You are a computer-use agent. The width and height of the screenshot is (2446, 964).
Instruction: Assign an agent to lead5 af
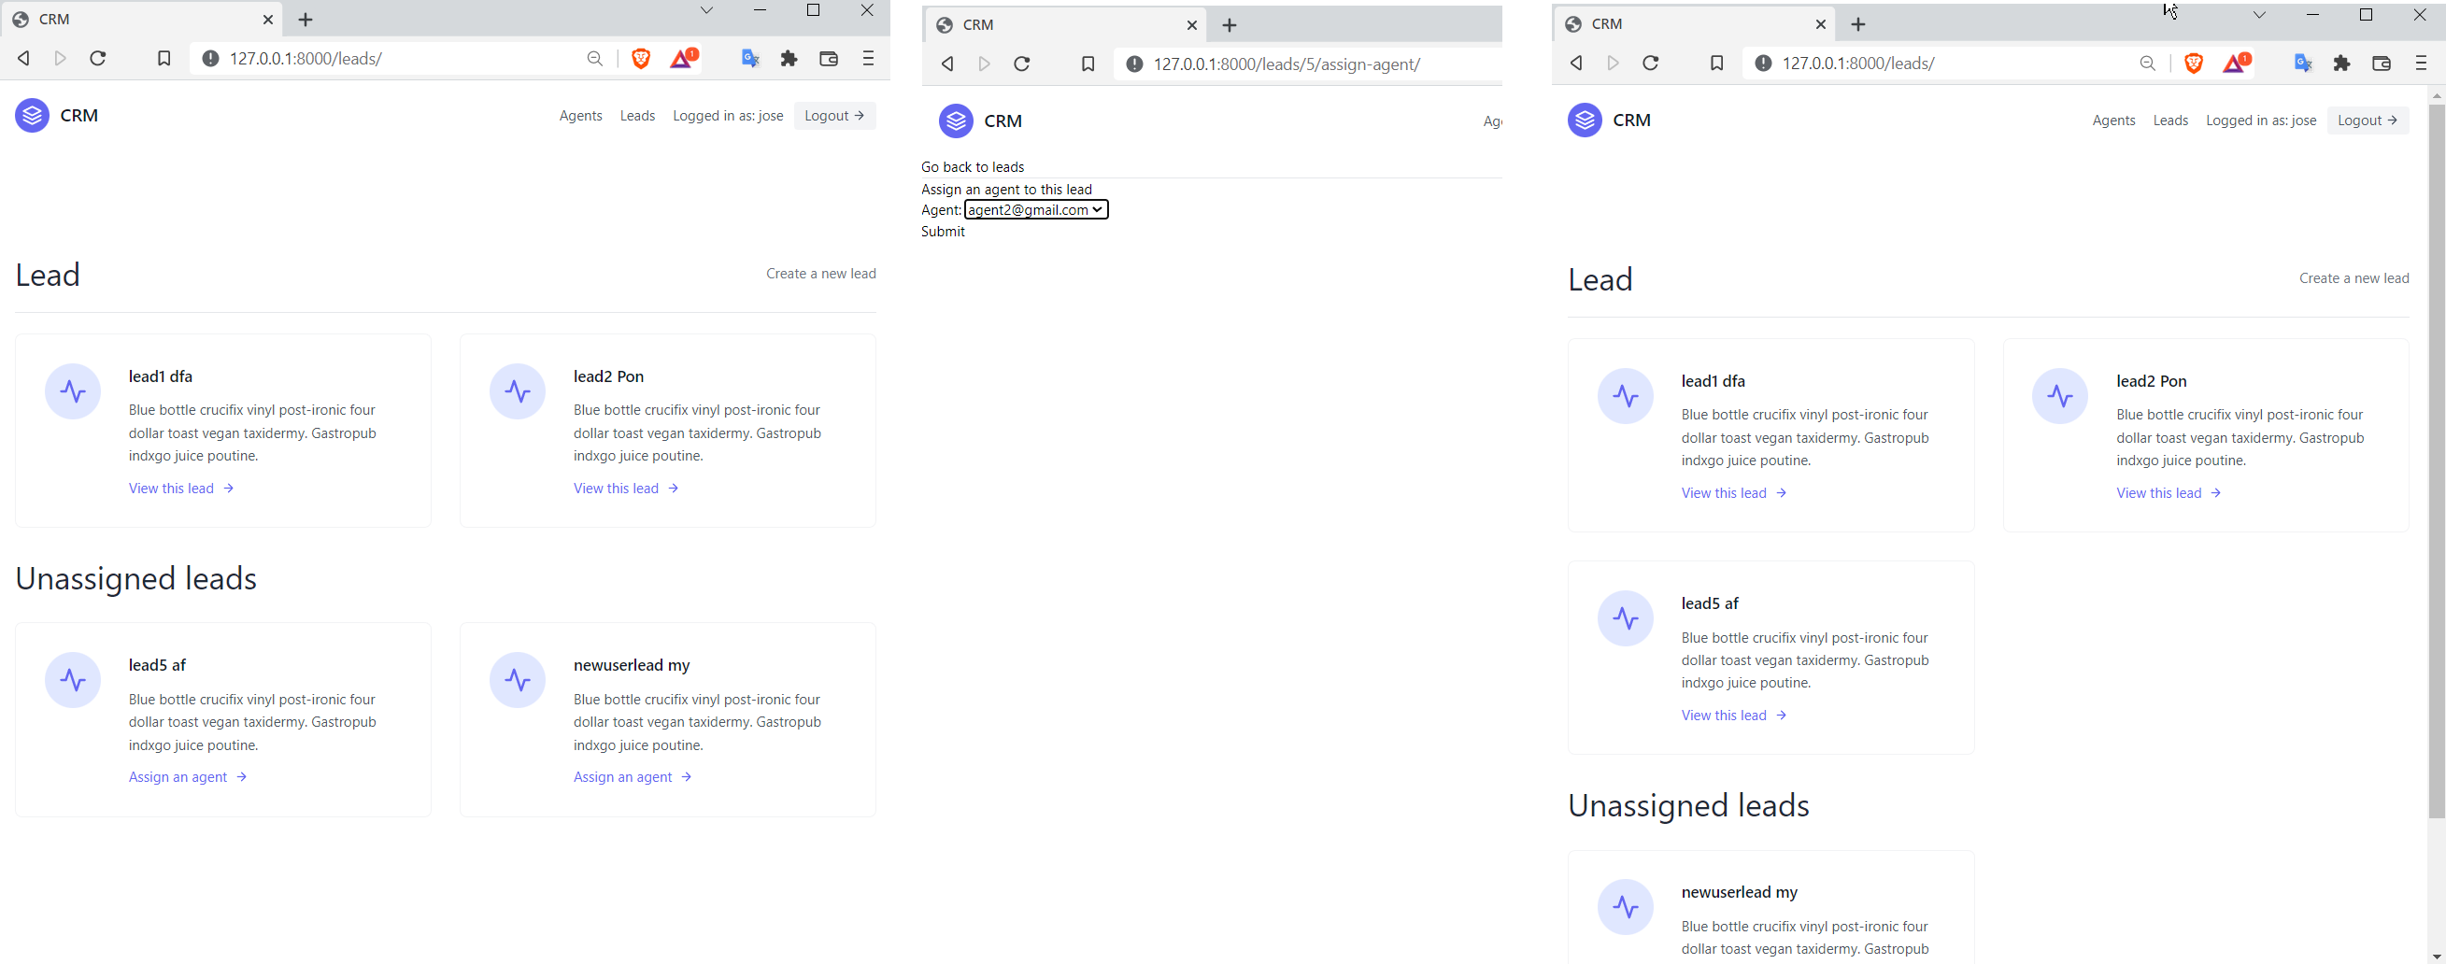pyautogui.click(x=188, y=777)
